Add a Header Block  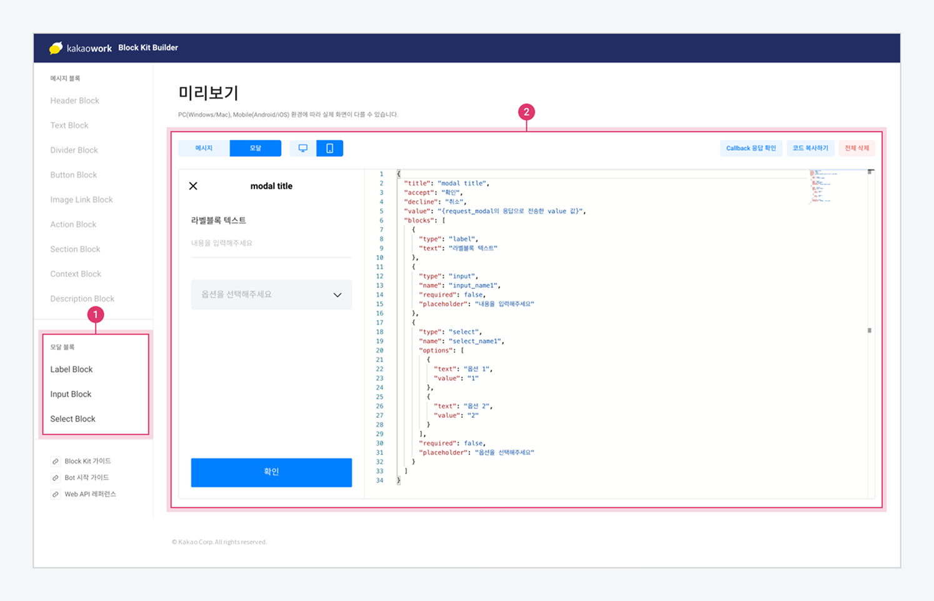click(x=74, y=101)
